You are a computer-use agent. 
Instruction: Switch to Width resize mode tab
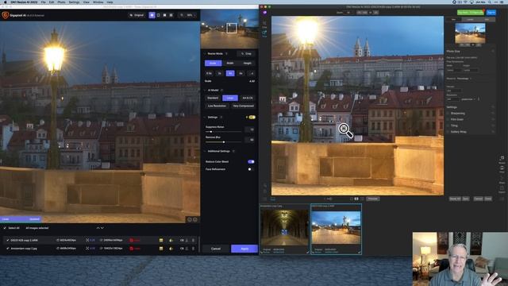pos(230,64)
